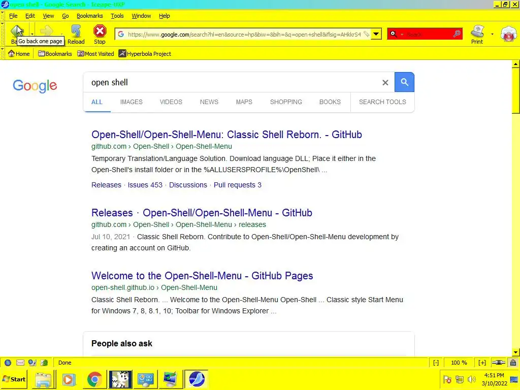520x390 pixels.
Task: Click the 'Pull requests 3' sitelink
Action: tap(238, 185)
